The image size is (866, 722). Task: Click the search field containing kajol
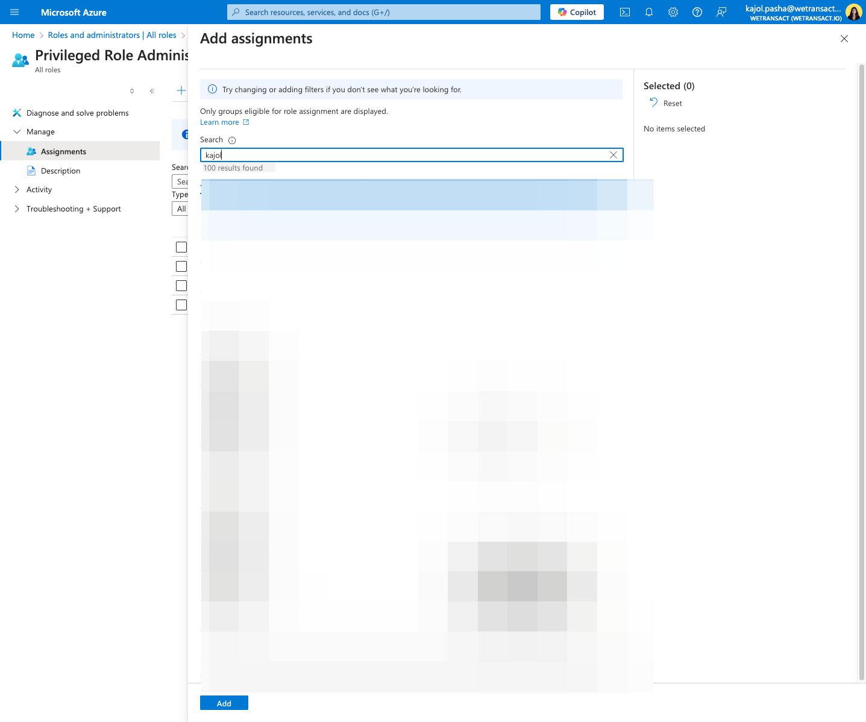coord(412,155)
